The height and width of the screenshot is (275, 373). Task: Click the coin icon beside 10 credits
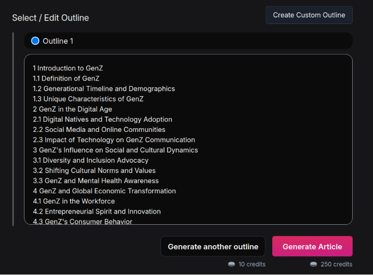(x=231, y=264)
